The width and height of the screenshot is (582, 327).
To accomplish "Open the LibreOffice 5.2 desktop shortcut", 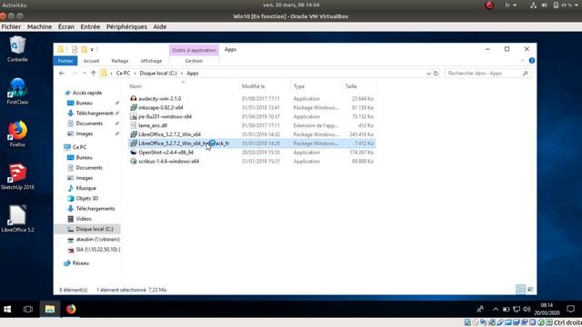I will point(17,219).
